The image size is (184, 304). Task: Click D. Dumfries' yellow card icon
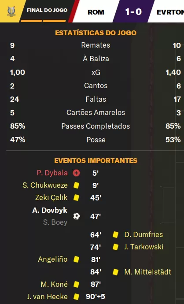116,234
